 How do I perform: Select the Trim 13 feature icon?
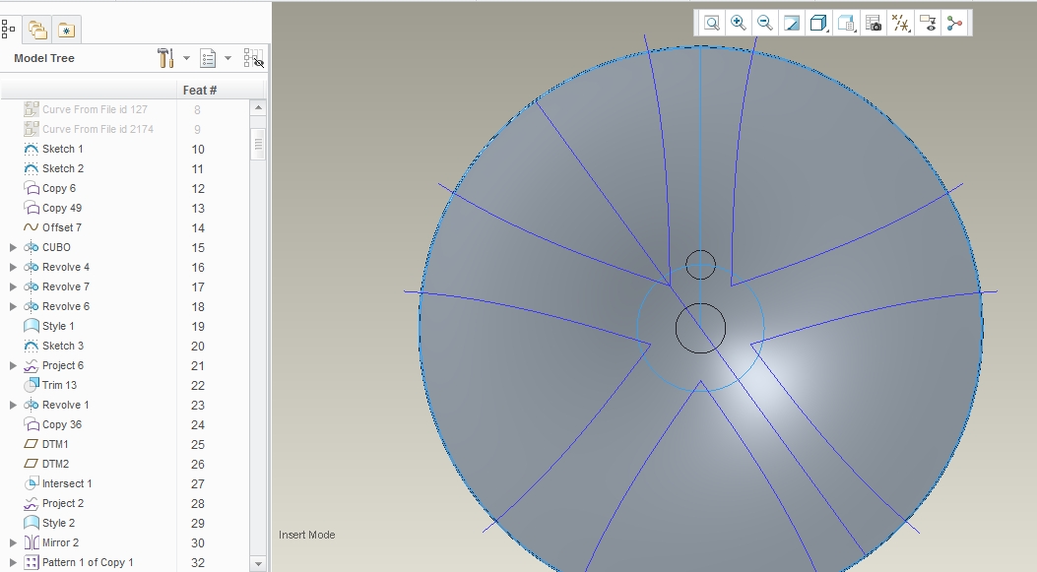pos(32,385)
